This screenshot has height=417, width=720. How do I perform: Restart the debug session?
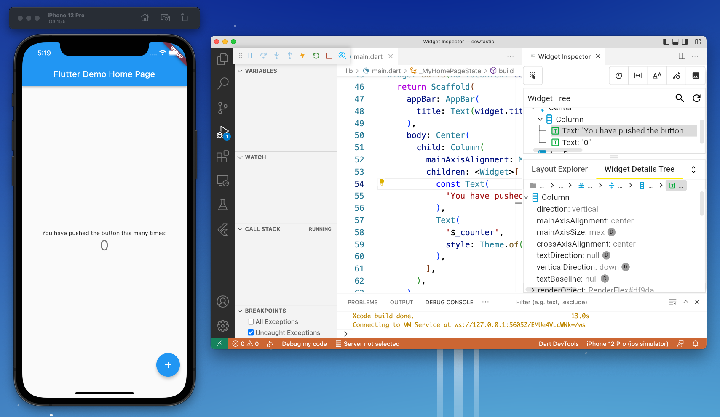coord(316,56)
